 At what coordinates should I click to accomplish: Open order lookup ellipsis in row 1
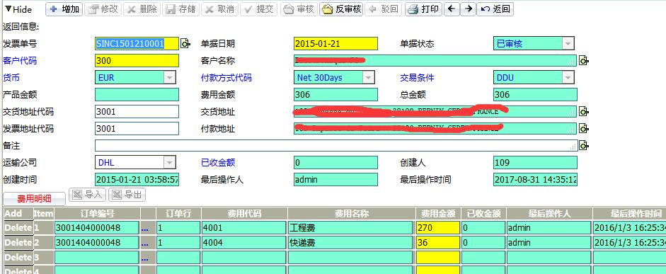145,229
